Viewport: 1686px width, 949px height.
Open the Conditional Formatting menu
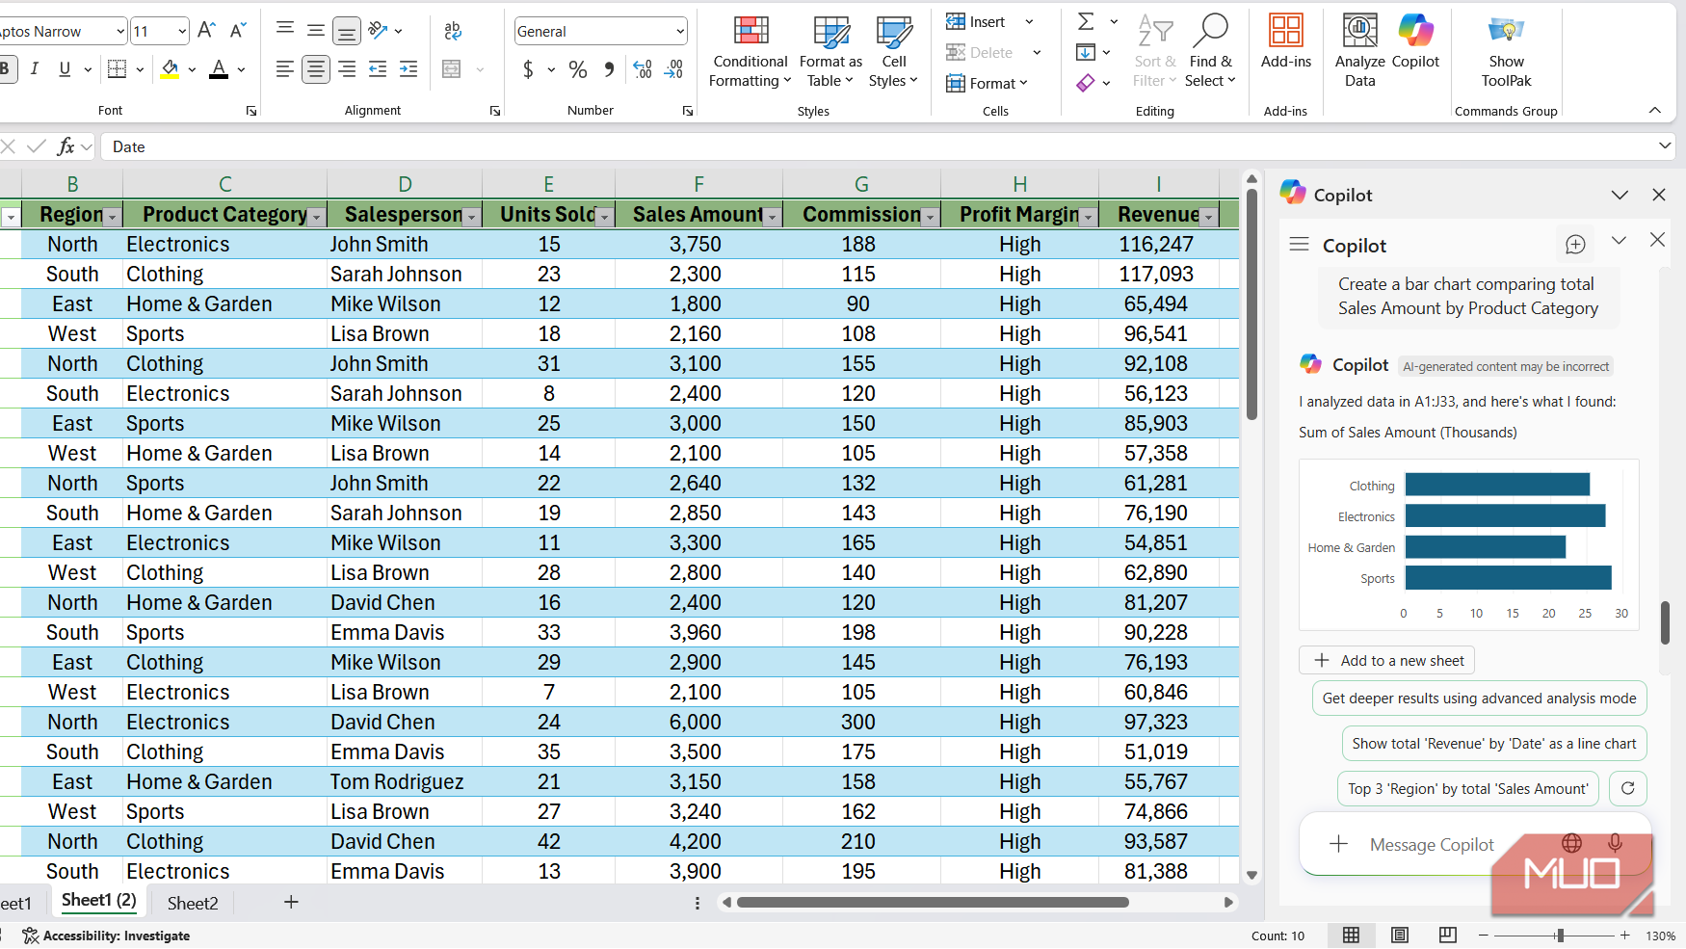(751, 51)
